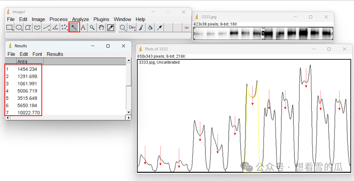354x181 pixels.
Task: Select the Multi-point tool
Action: [65, 28]
